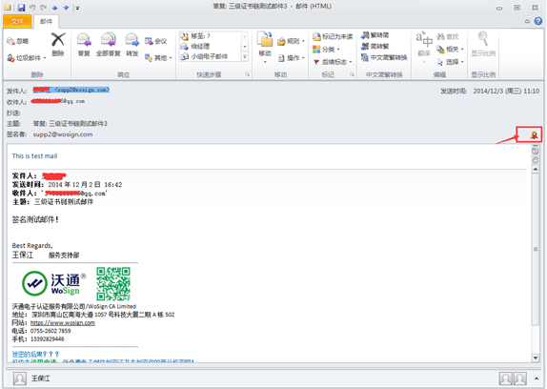Open the 文件 (File) tab
Image resolution: width=547 pixels, height=389 pixels.
coord(17,21)
